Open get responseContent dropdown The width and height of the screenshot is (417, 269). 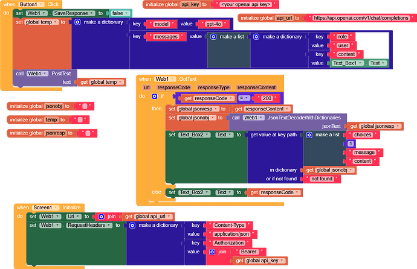point(267,109)
